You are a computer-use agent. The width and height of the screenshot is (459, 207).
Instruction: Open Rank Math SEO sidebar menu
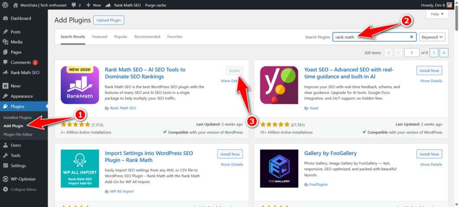[x=24, y=72]
